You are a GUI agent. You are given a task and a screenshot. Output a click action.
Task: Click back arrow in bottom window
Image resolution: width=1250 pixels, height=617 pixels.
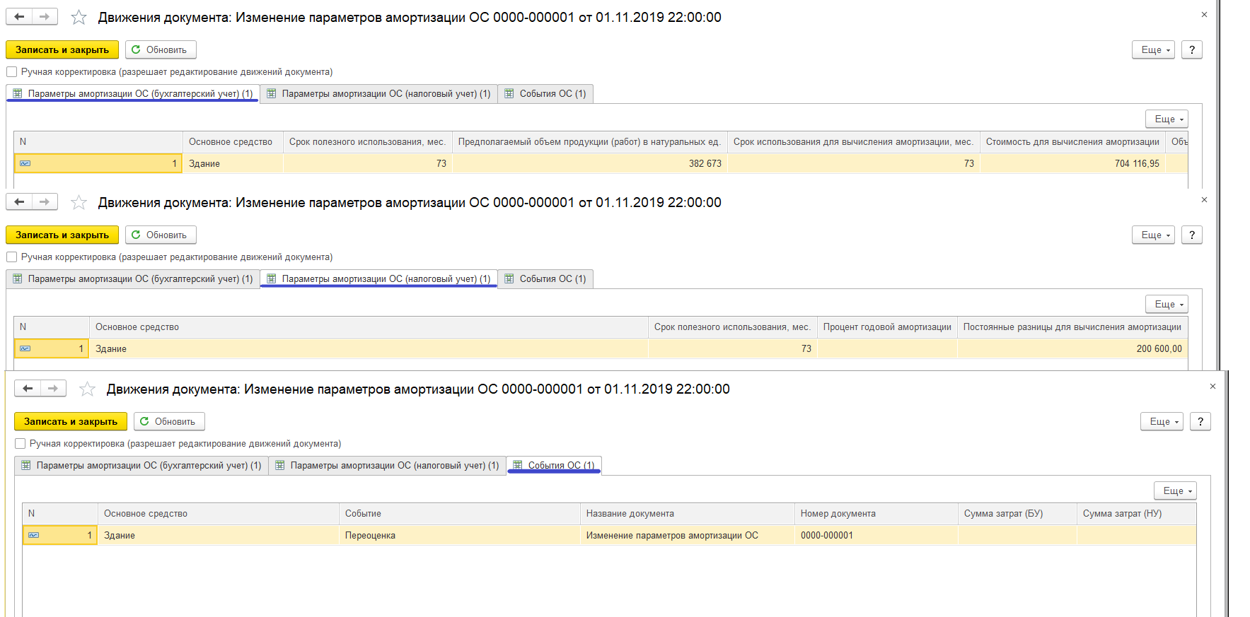28,388
